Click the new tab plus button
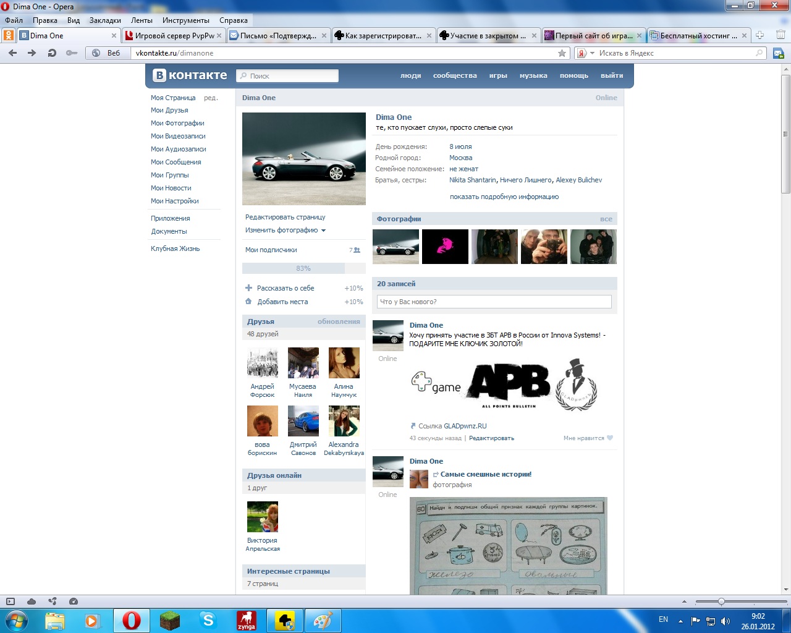 (x=760, y=35)
